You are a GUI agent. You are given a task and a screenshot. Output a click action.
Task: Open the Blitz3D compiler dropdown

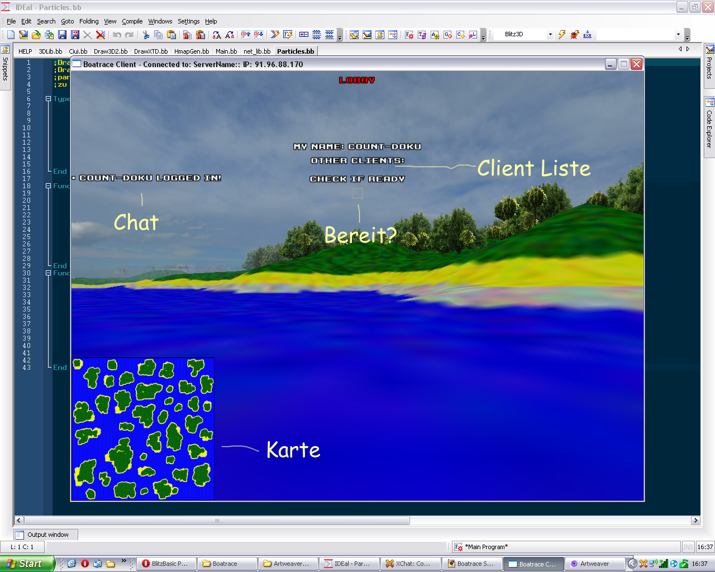(550, 35)
